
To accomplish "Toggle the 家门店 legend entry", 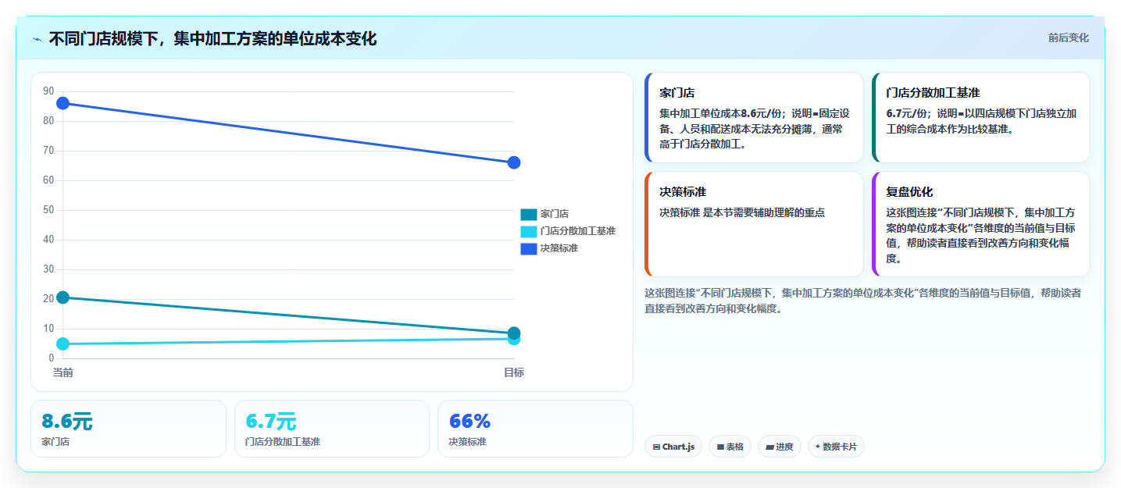I will click(544, 214).
